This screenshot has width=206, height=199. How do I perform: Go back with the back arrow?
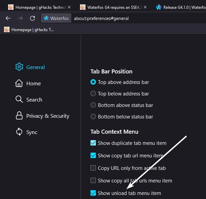click(8, 18)
